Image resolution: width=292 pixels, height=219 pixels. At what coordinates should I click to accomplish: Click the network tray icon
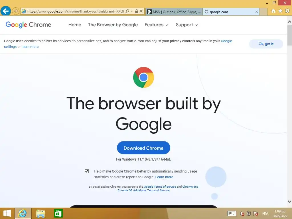(x=249, y=214)
